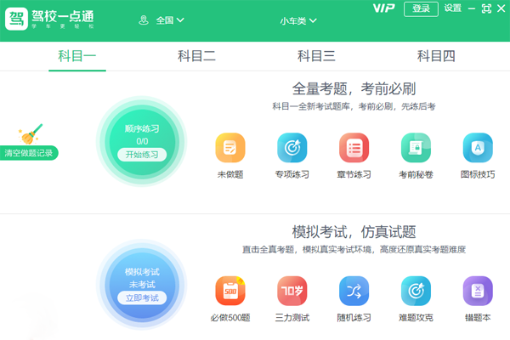Open 图标技巧 sign tips

click(478, 149)
